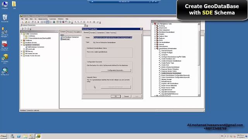This screenshot has width=248, height=139.
Task: Click the Name field in Database Properties
Action: pyautogui.click(x=113, y=37)
